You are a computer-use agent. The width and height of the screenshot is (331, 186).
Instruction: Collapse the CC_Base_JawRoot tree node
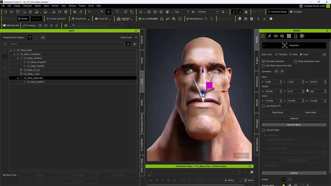18,58
